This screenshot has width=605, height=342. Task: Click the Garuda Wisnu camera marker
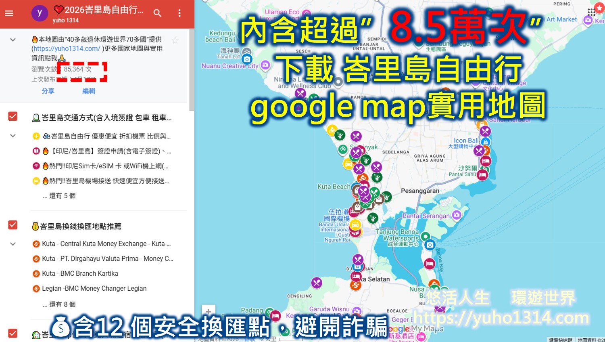click(357, 311)
